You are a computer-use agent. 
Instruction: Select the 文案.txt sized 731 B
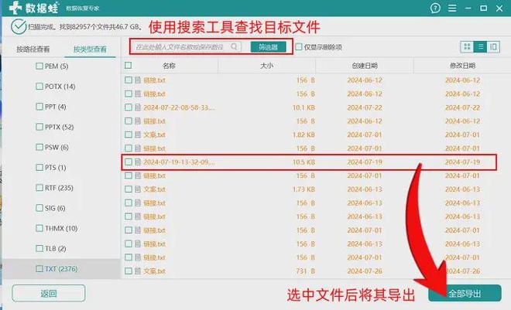[x=155, y=271]
